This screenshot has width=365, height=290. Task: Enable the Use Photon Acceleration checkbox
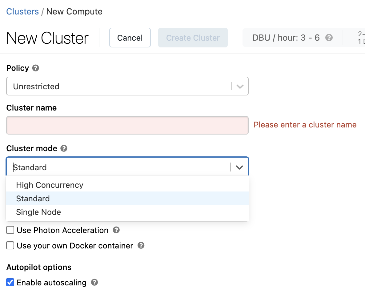(x=10, y=230)
